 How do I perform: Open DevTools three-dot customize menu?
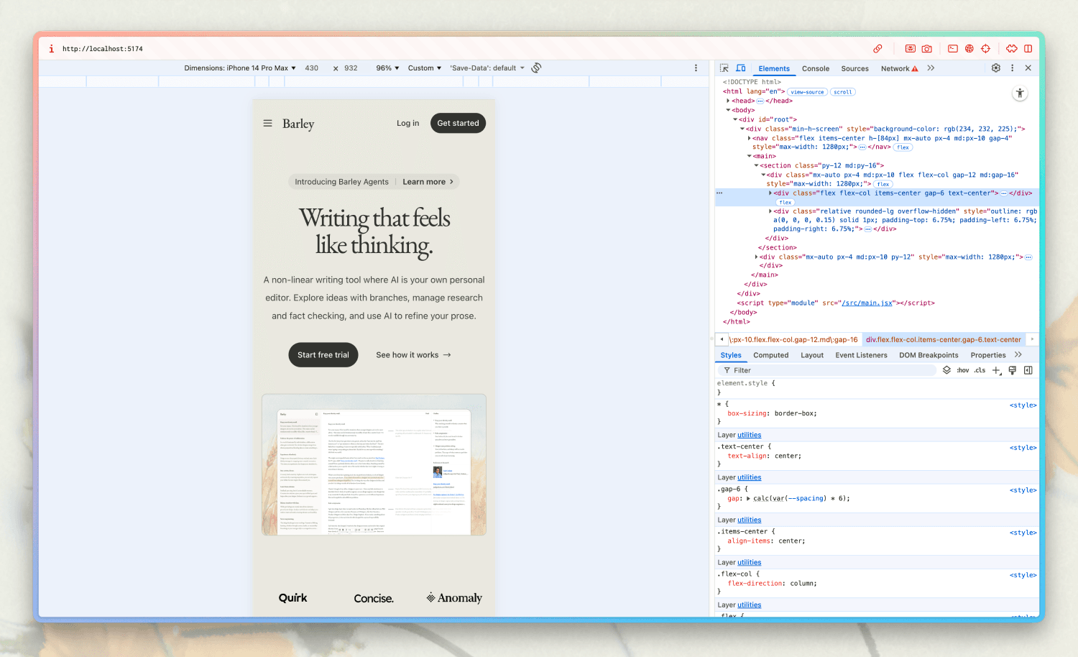tap(1013, 68)
